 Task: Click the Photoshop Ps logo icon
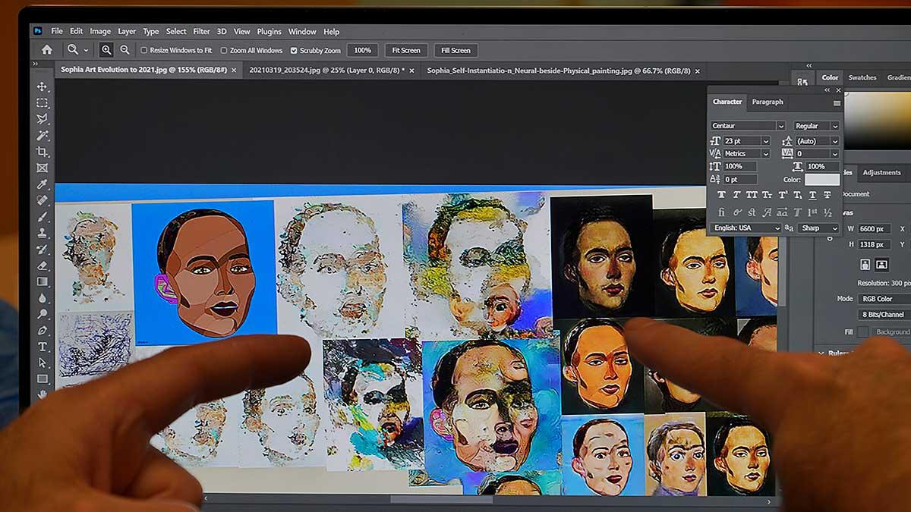tap(38, 31)
